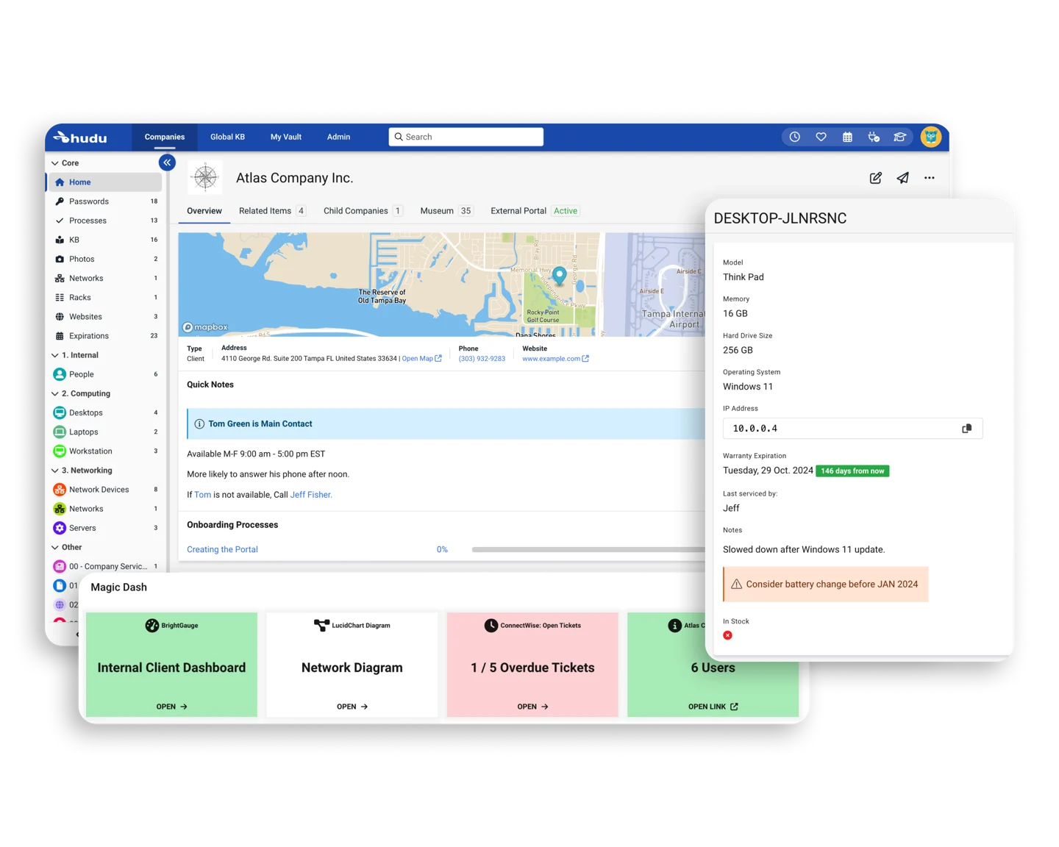The height and width of the screenshot is (847, 1059).
Task: Click the Search input field
Action: click(x=466, y=137)
